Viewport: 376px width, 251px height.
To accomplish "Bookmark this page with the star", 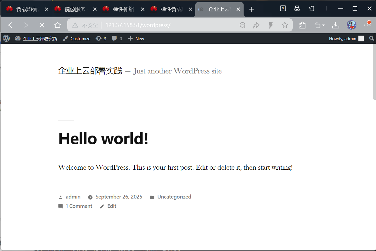I will 285,25.
